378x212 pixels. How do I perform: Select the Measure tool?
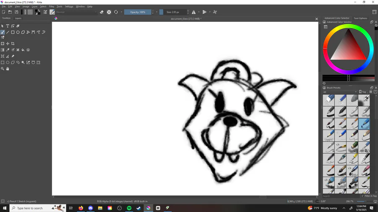[8, 56]
